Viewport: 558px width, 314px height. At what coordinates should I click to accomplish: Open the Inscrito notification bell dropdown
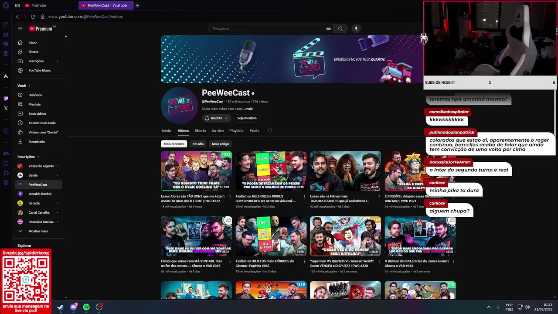coord(217,118)
